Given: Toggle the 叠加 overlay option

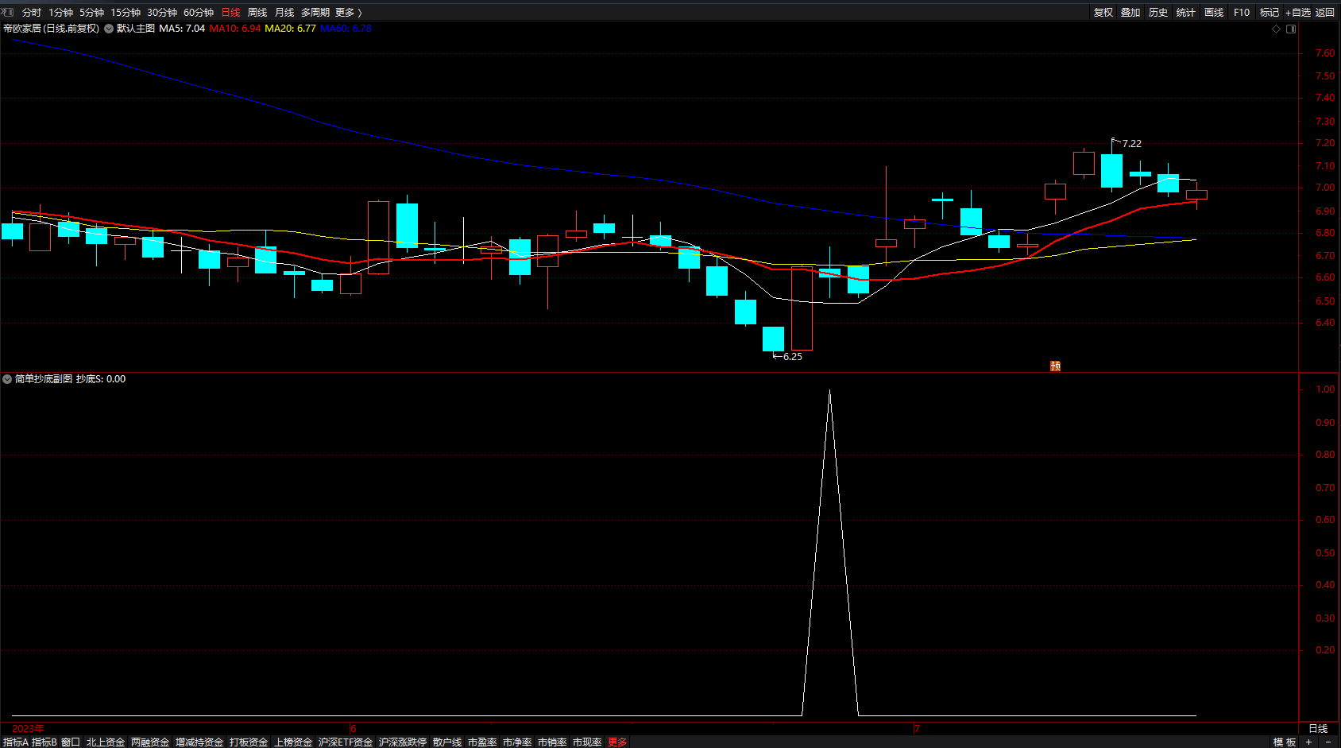Looking at the screenshot, I should (x=1130, y=12).
